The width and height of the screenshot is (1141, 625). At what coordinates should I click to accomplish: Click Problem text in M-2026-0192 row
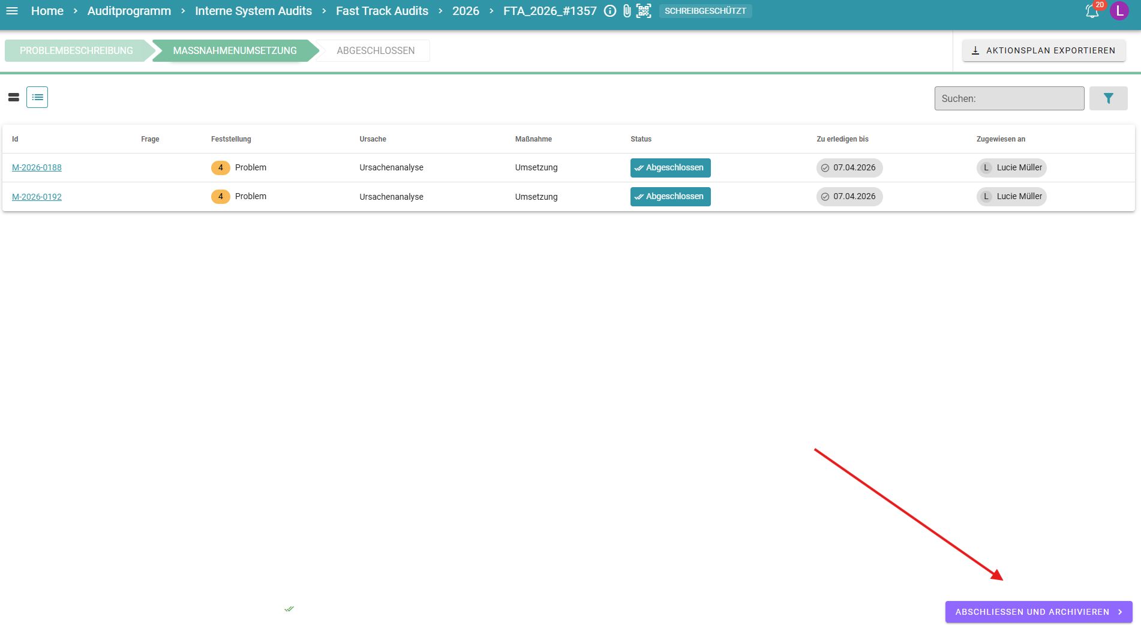tap(251, 197)
